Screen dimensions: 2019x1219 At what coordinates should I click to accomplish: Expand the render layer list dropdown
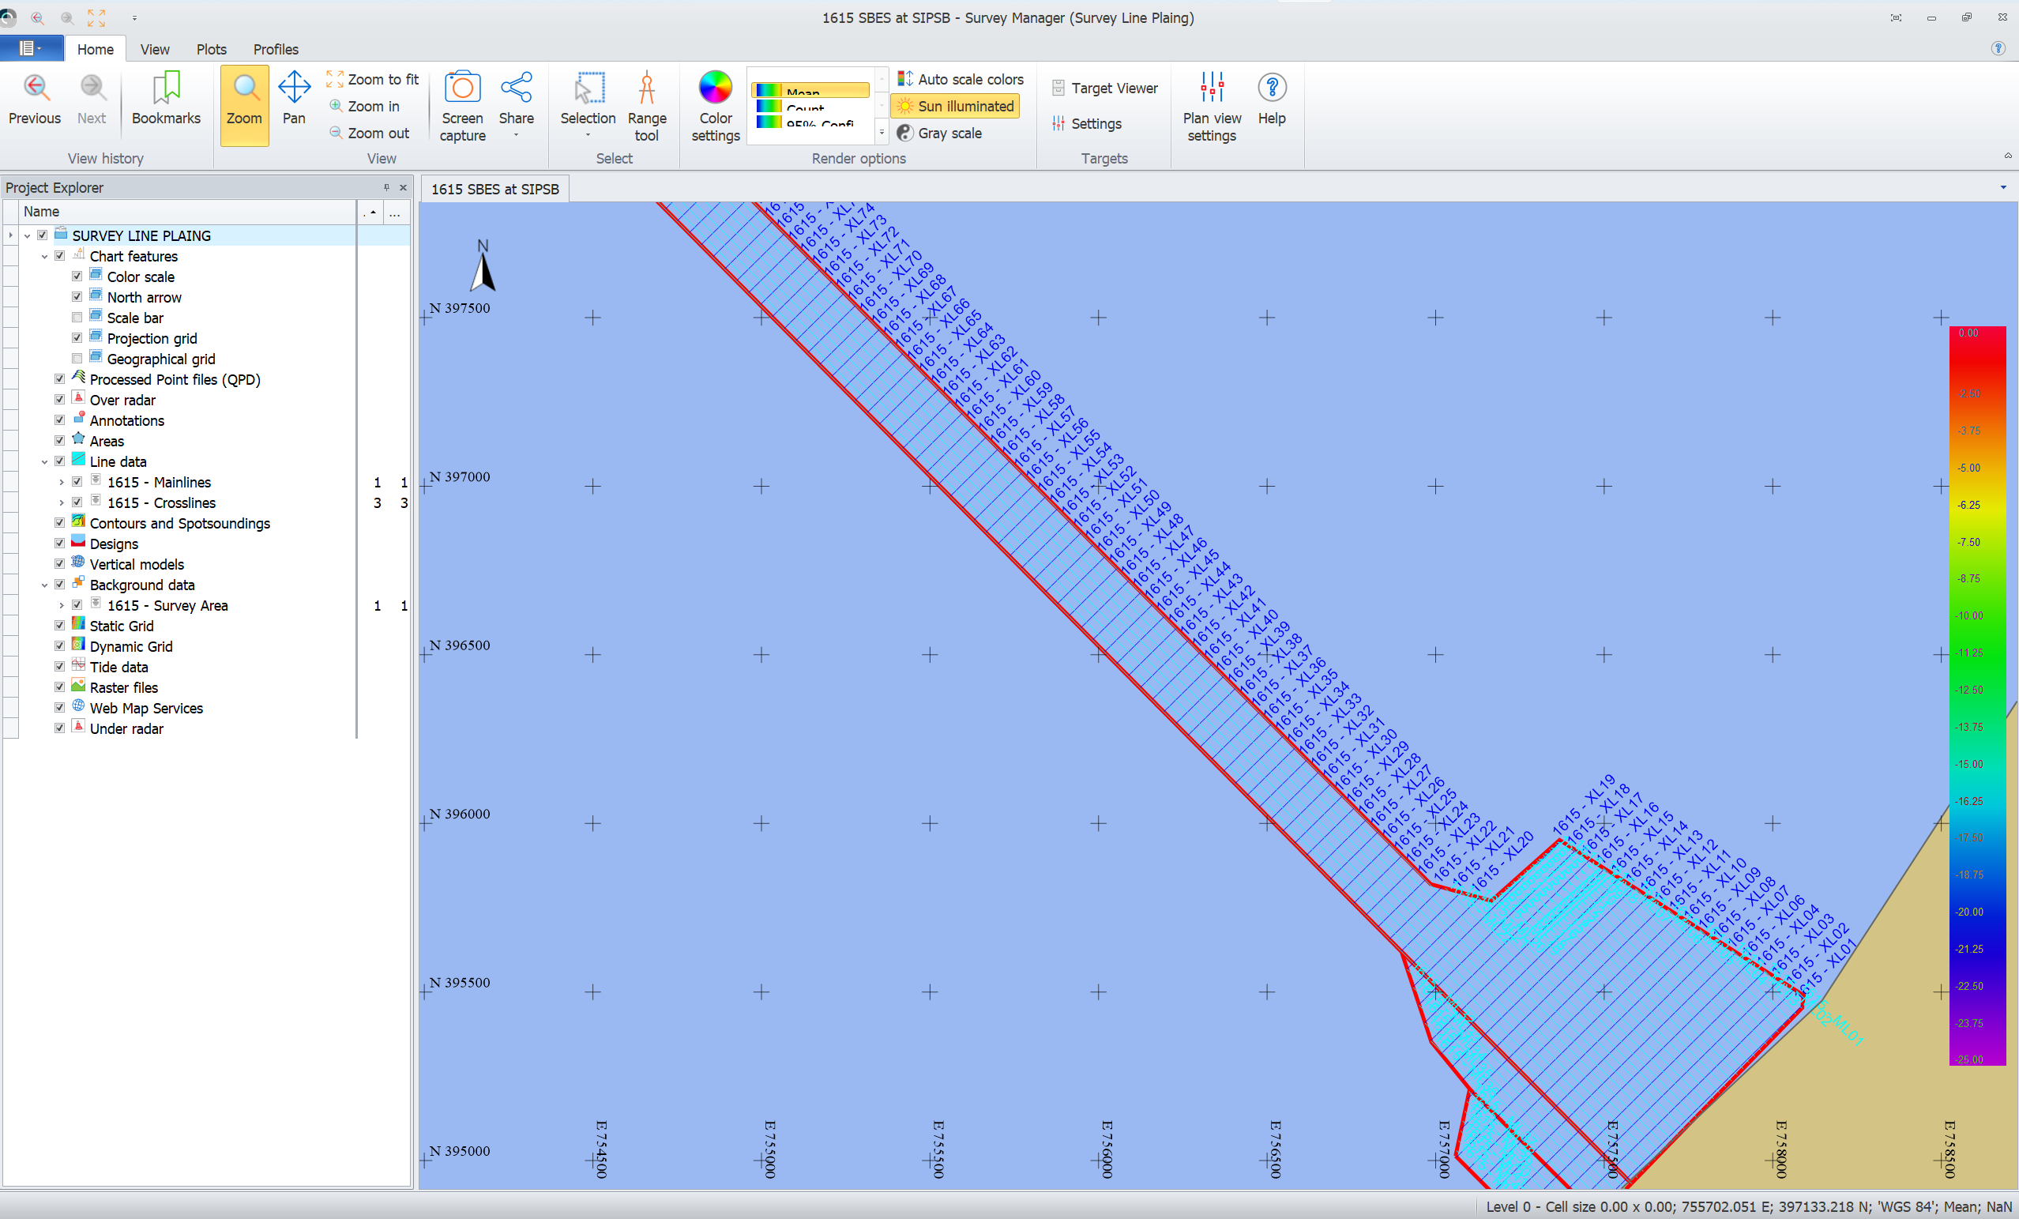(x=882, y=131)
